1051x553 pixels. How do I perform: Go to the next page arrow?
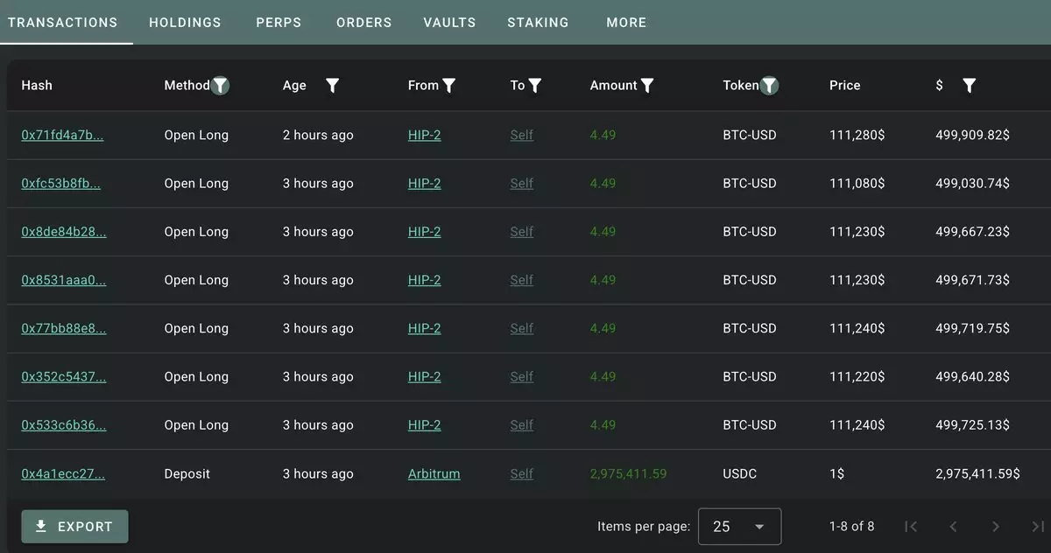(995, 526)
